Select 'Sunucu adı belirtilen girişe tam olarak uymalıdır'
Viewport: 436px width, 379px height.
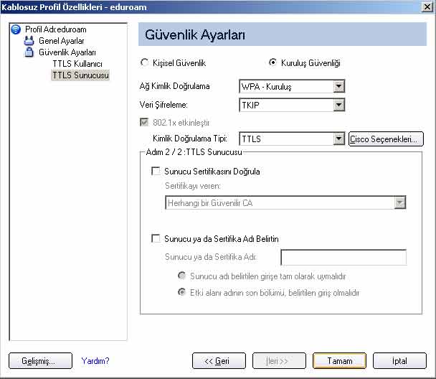pos(181,276)
